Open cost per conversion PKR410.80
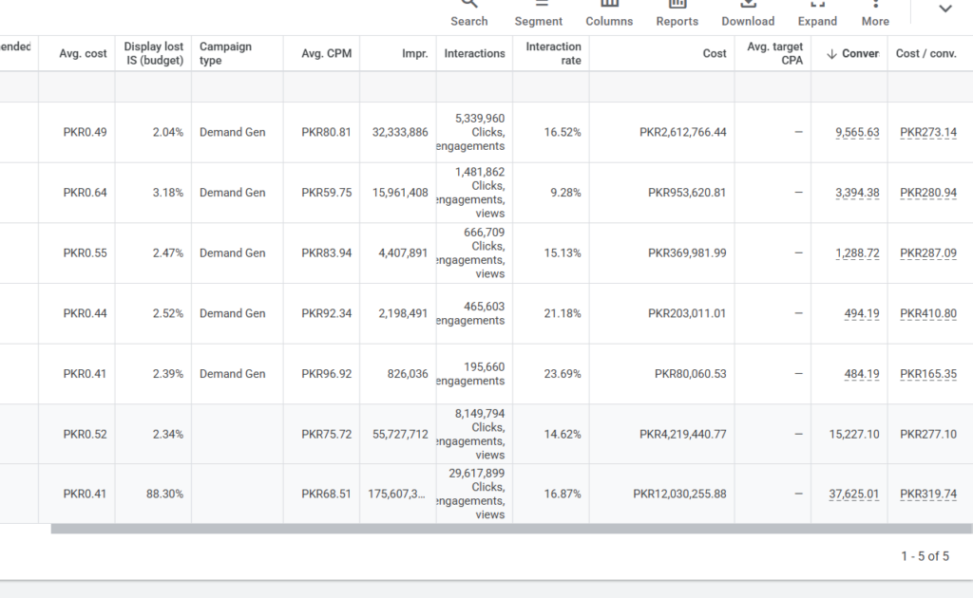973x598 pixels. click(928, 313)
